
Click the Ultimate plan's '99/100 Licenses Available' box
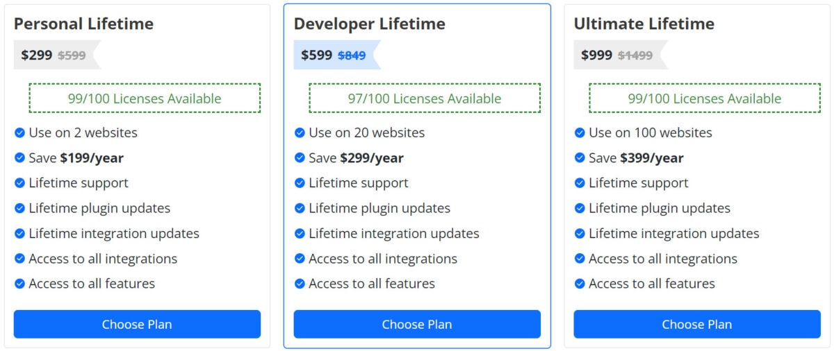pyautogui.click(x=705, y=99)
